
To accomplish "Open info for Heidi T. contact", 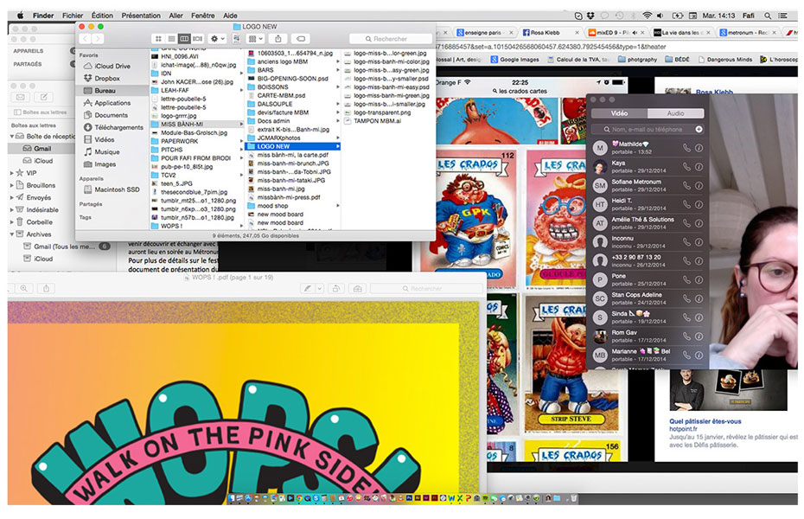I will 699,205.
